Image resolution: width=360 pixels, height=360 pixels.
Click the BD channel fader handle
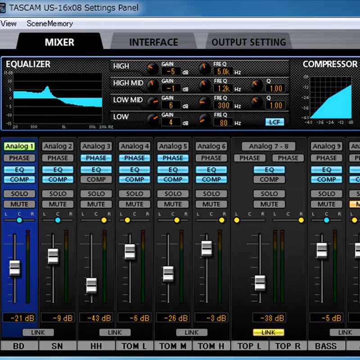[15, 268]
